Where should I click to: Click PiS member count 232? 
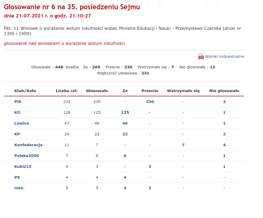[67, 102]
